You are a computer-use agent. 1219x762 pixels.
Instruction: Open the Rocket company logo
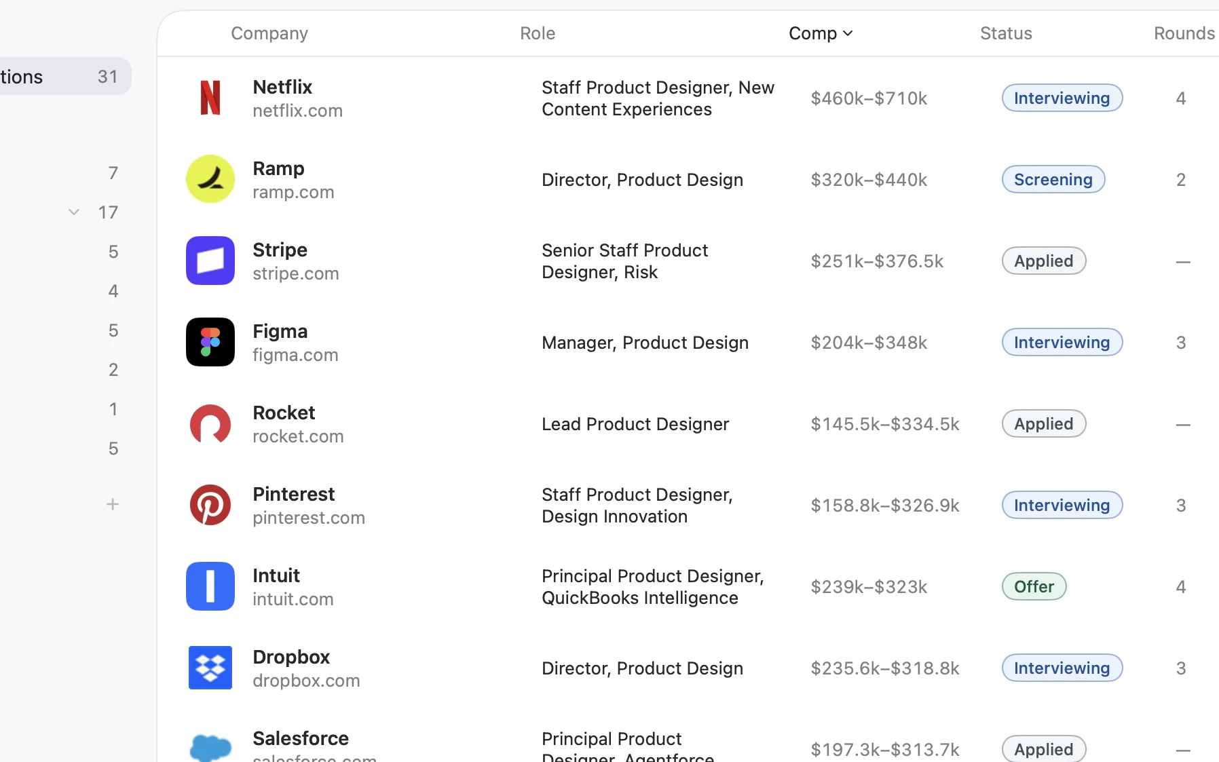[x=210, y=423]
